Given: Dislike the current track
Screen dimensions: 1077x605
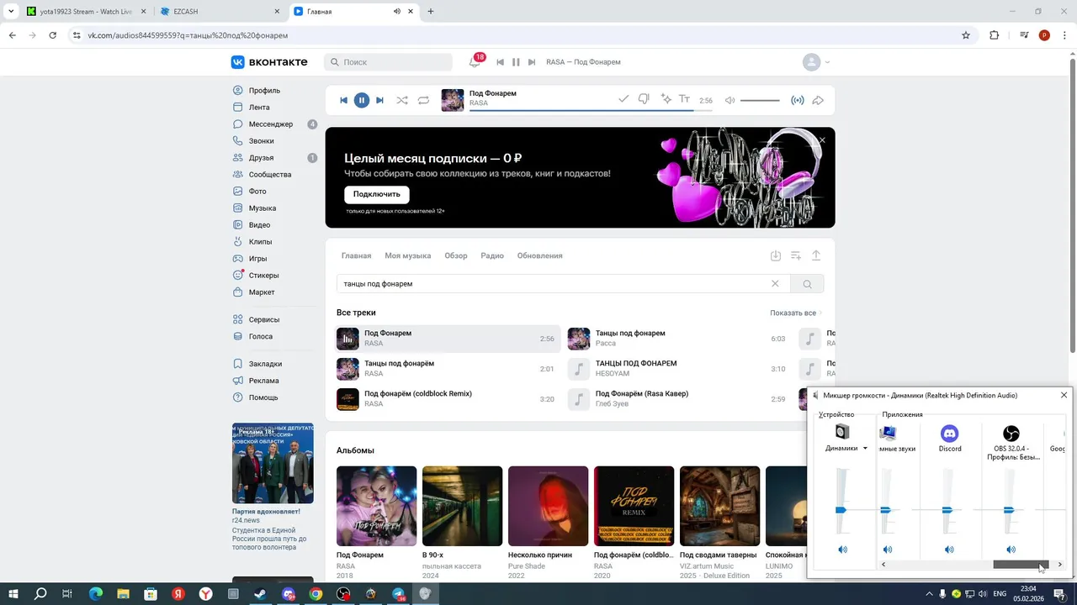Looking at the screenshot, I should 644,99.
